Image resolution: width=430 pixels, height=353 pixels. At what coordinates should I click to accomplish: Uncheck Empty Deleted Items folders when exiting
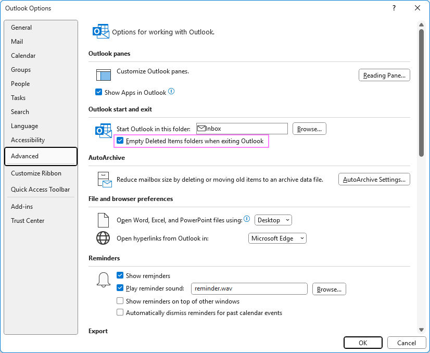[120, 141]
